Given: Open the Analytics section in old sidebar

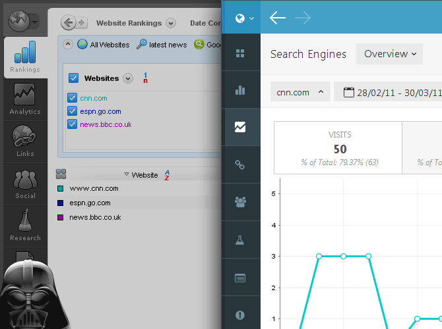Looking at the screenshot, I should coord(25,99).
